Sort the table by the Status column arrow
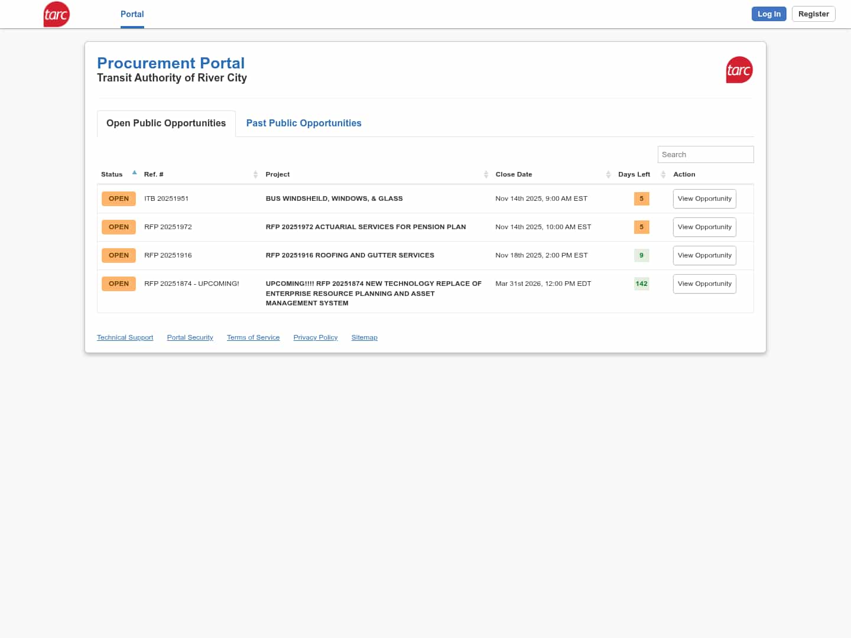851x638 pixels. click(135, 173)
